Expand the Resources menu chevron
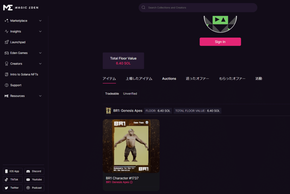This screenshot has height=194, width=290. [x=40, y=96]
